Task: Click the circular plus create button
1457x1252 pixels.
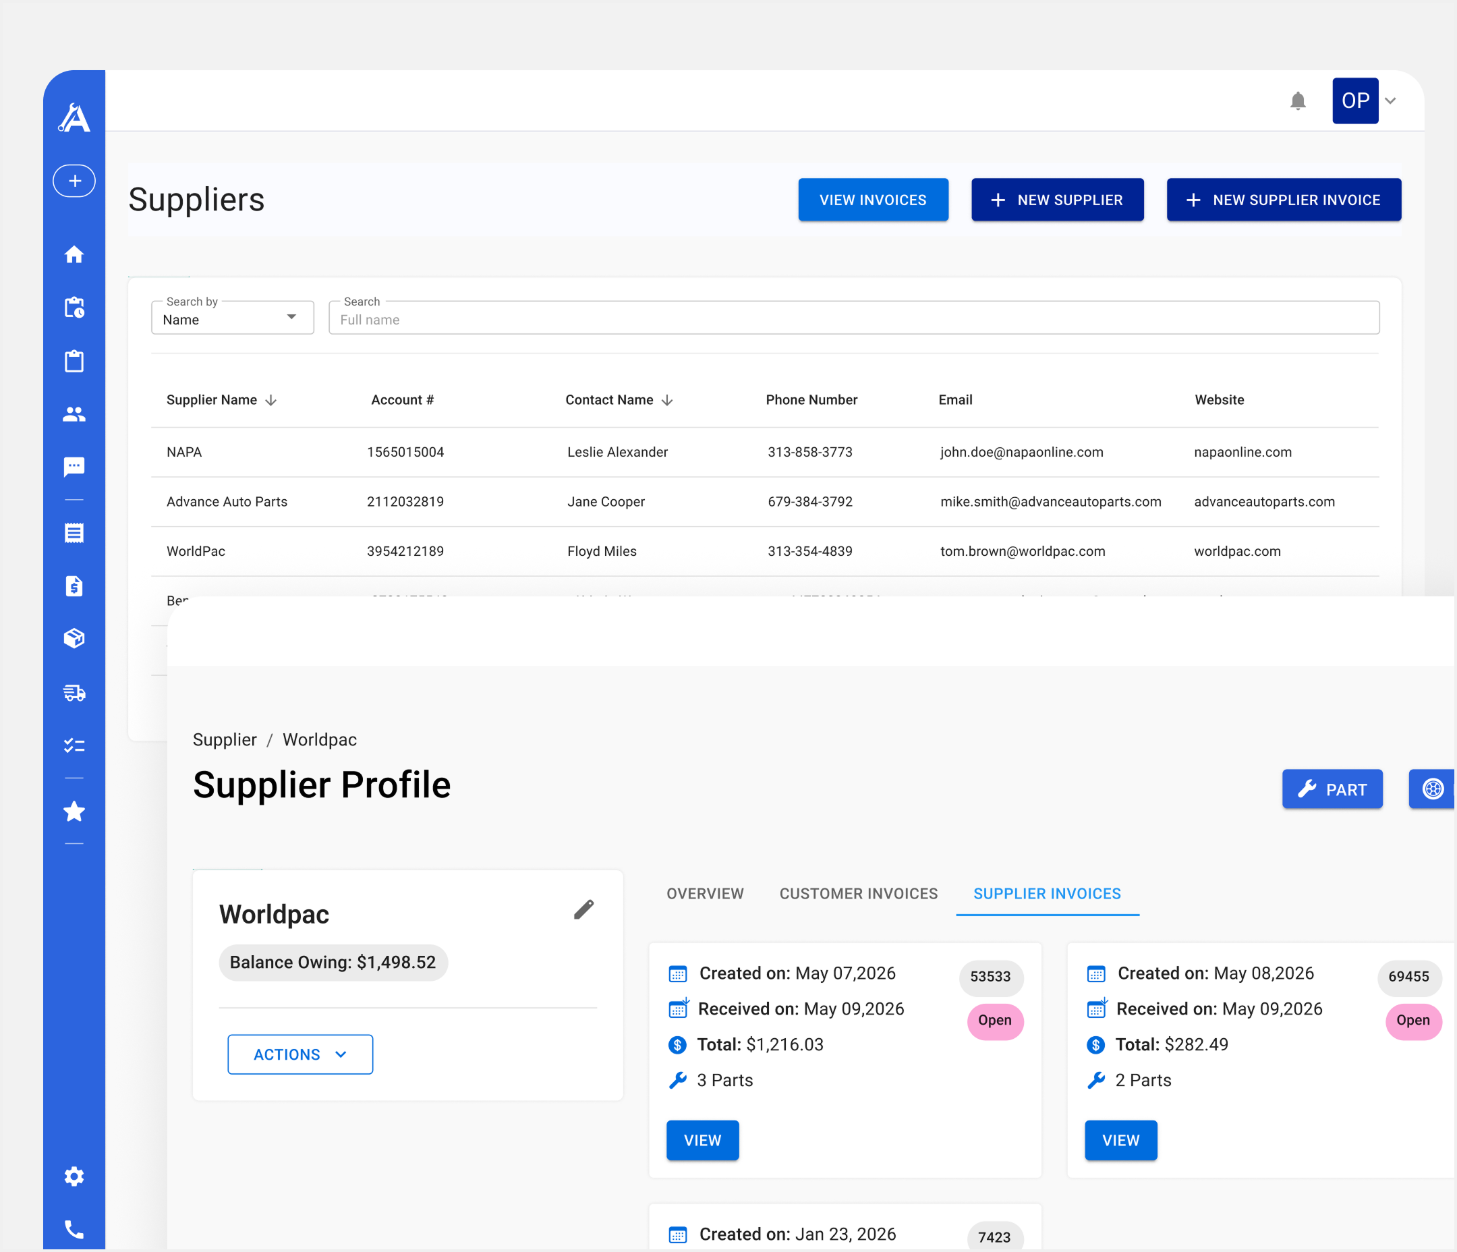Action: click(74, 181)
